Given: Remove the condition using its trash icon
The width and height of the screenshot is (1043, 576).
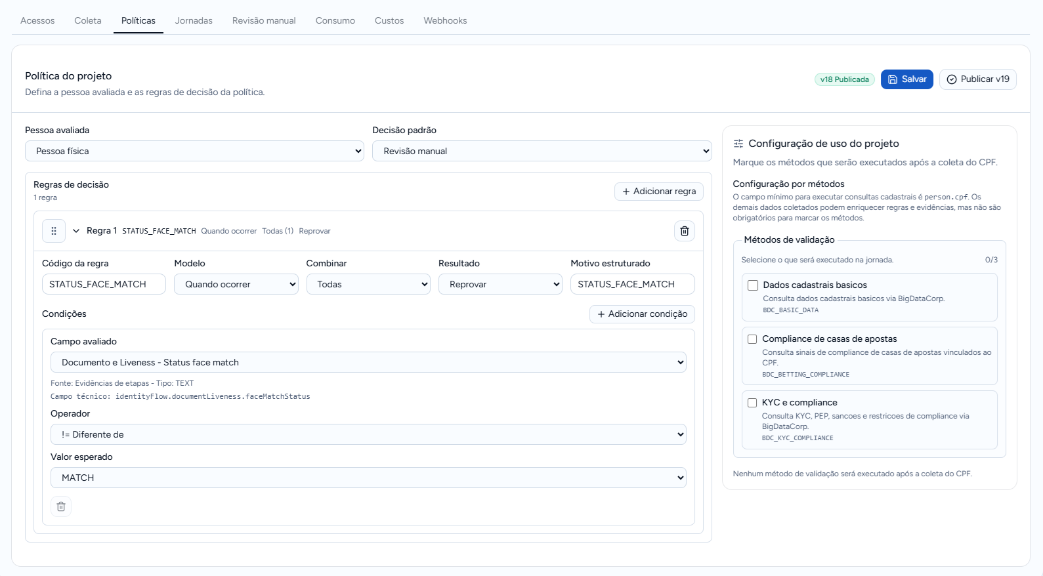Looking at the screenshot, I should coord(61,506).
